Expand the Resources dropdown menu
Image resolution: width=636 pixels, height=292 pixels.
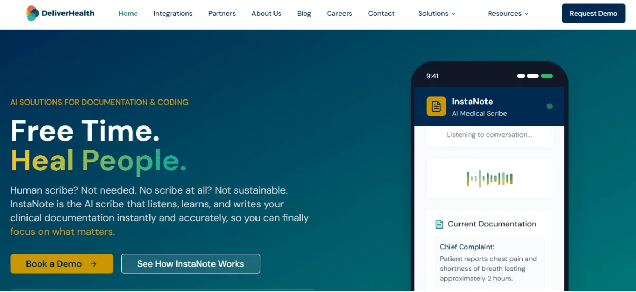pos(508,14)
